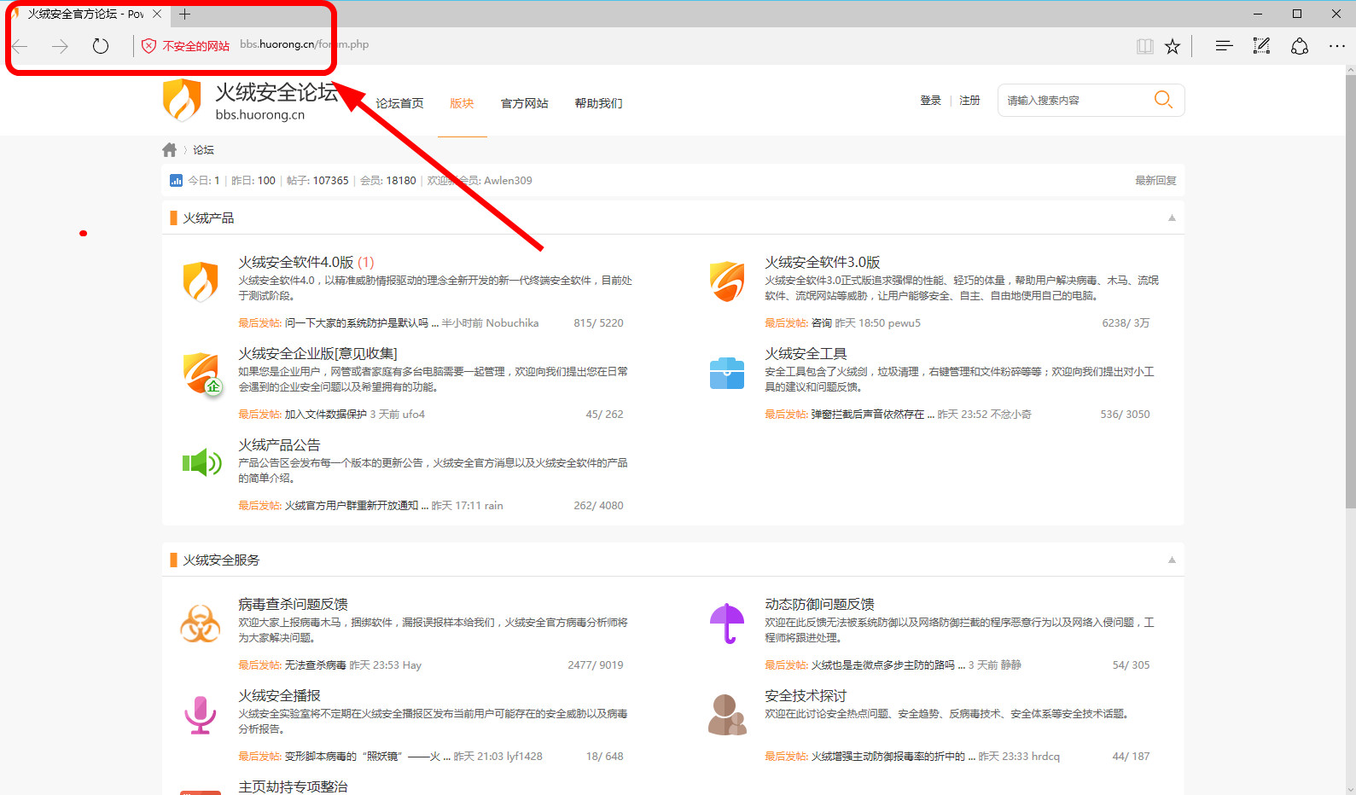Click username Nobuchika
Viewport: 1356px width, 795px height.
coord(512,323)
